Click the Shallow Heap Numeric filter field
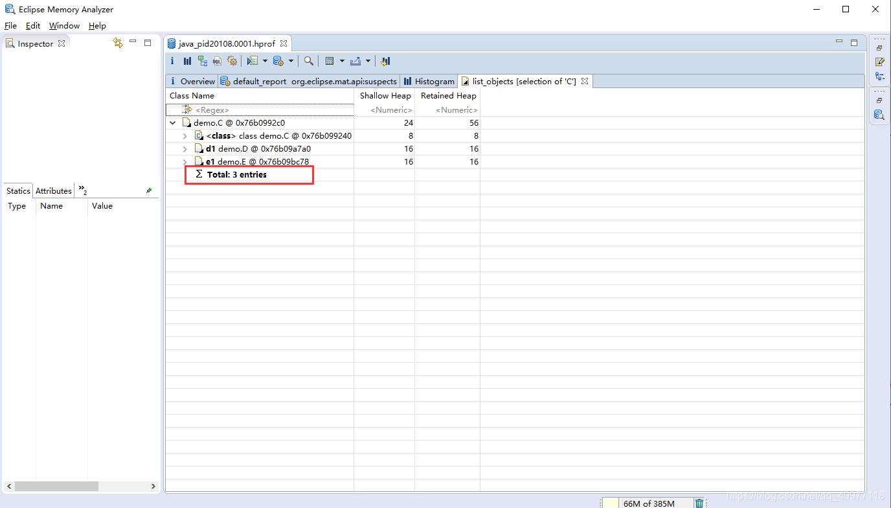 385,110
